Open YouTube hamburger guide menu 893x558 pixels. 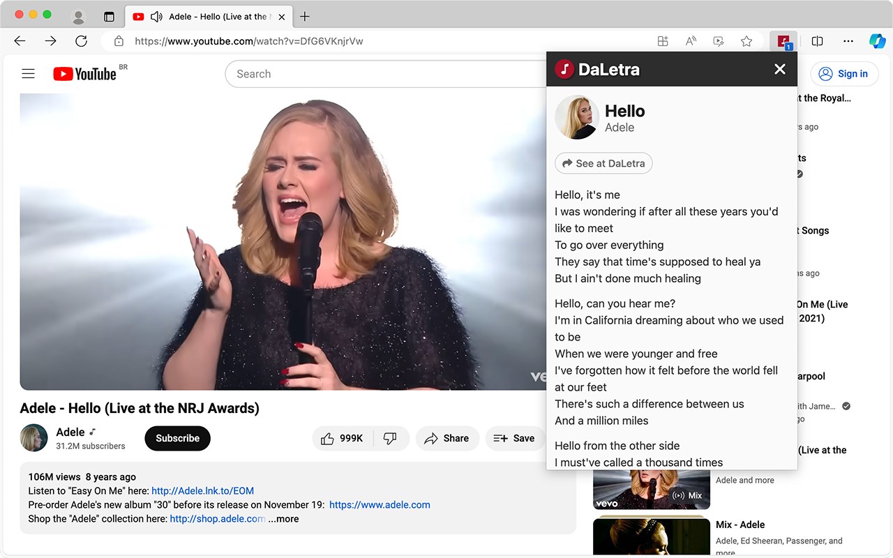[28, 74]
